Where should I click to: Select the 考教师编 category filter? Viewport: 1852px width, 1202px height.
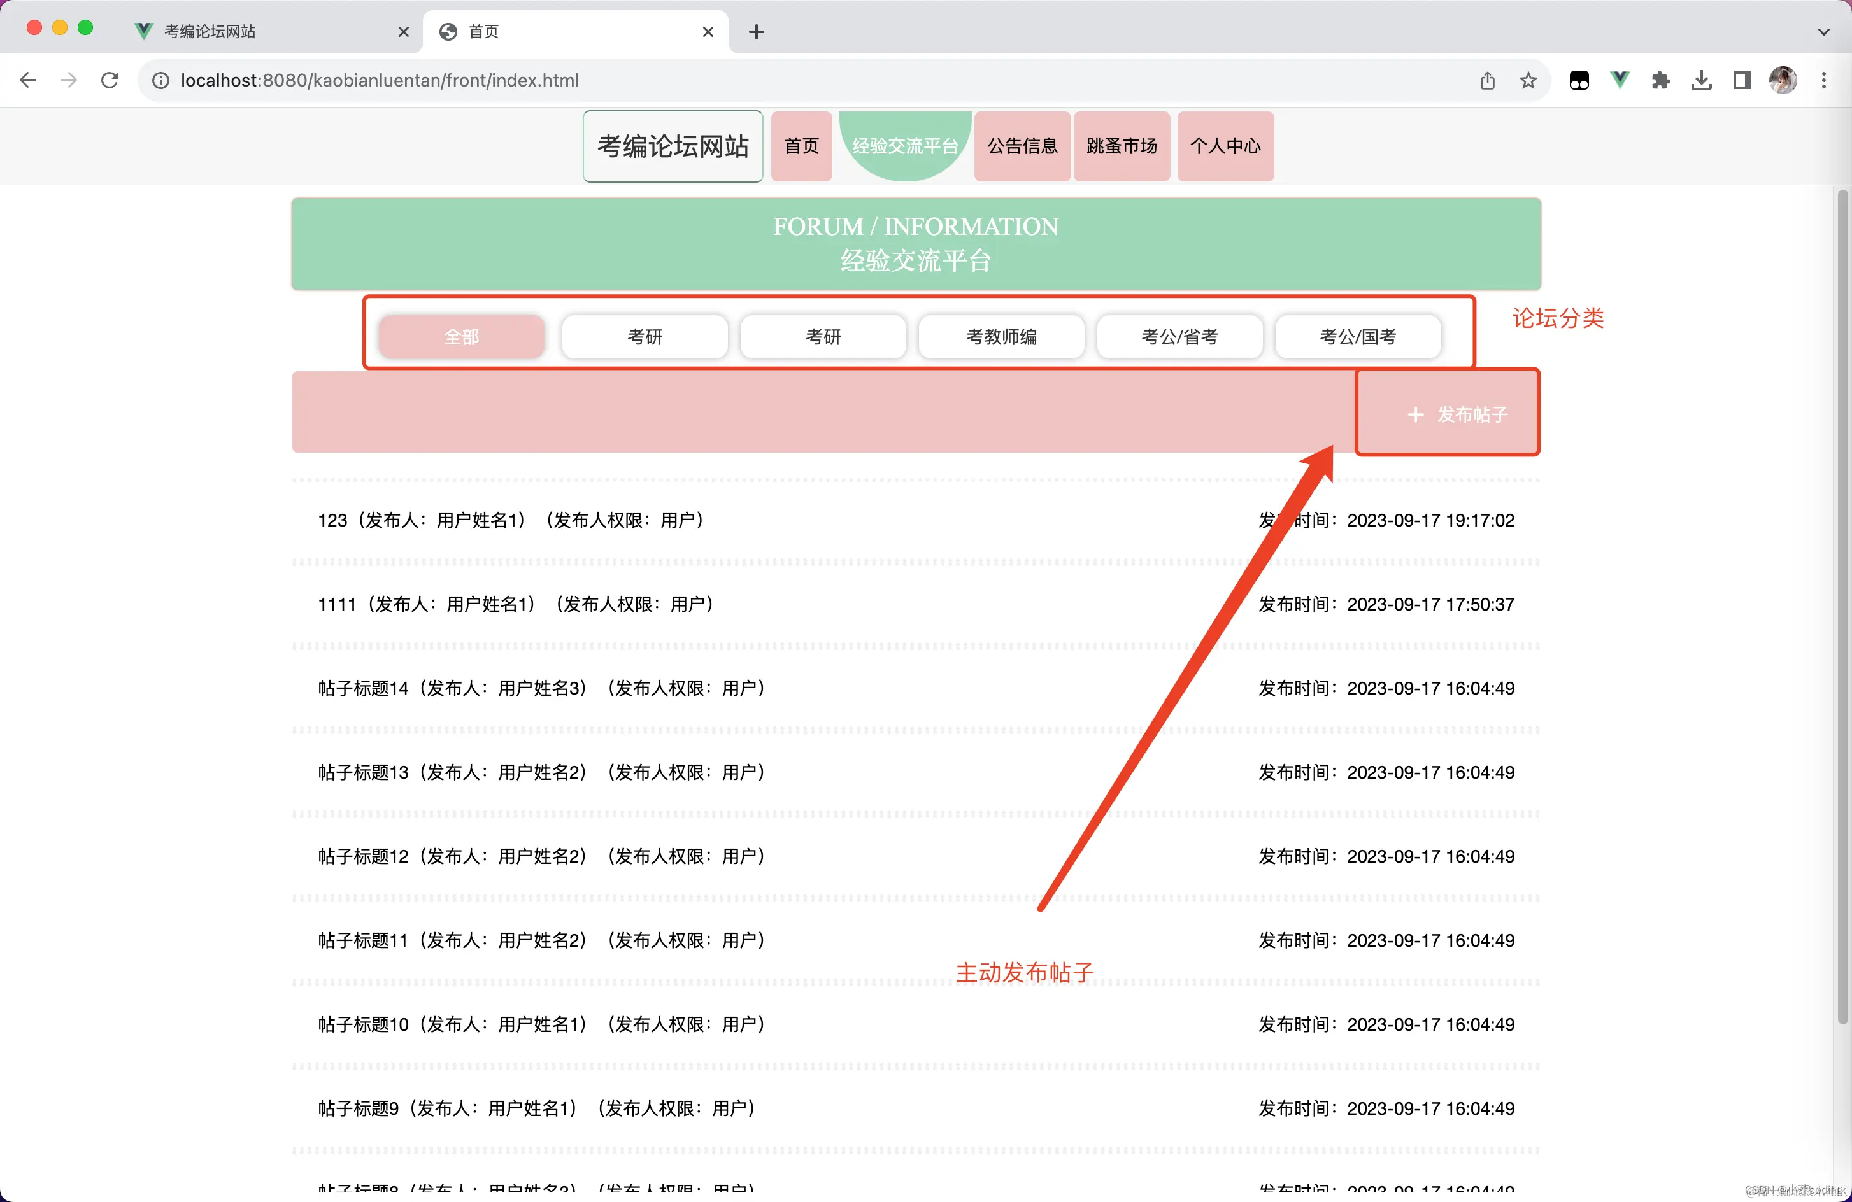[x=1001, y=337]
